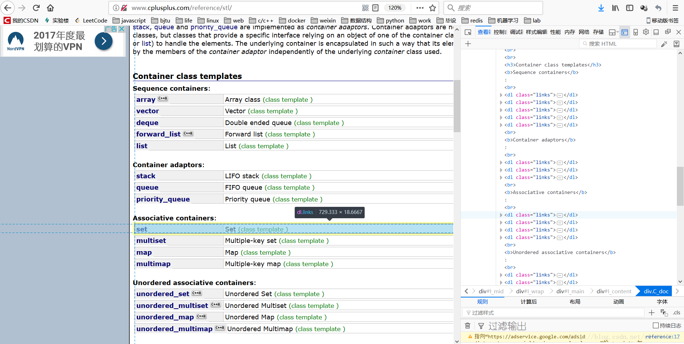Activate the devtools element picker
Viewport: 684px width, 344px height.
point(468,32)
